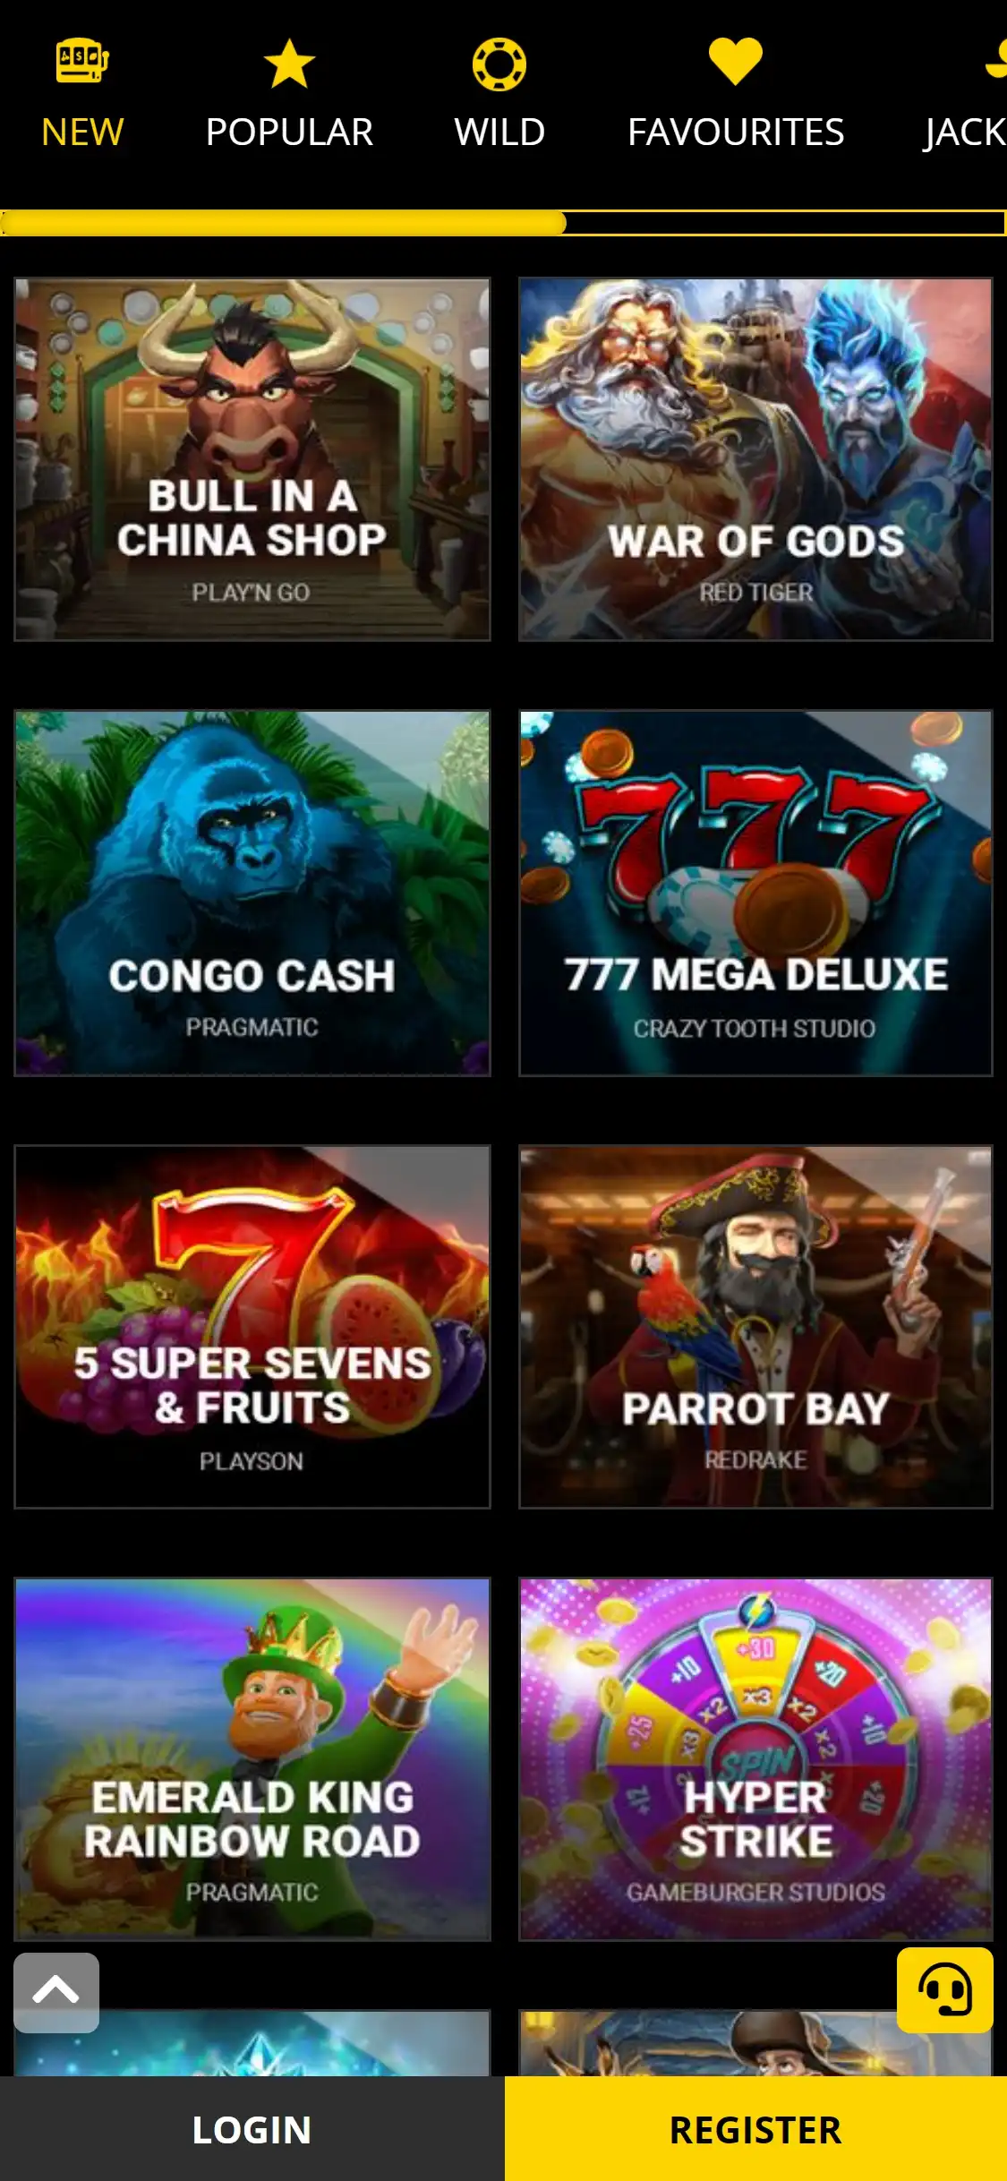This screenshot has width=1007, height=2181.
Task: Open Emerald King Rainbow Road tile
Action: click(x=252, y=1759)
